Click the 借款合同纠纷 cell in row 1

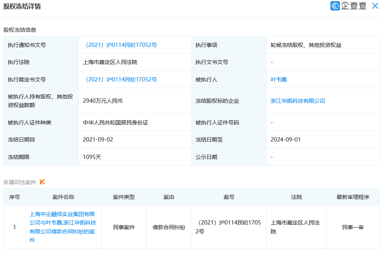(x=169, y=227)
